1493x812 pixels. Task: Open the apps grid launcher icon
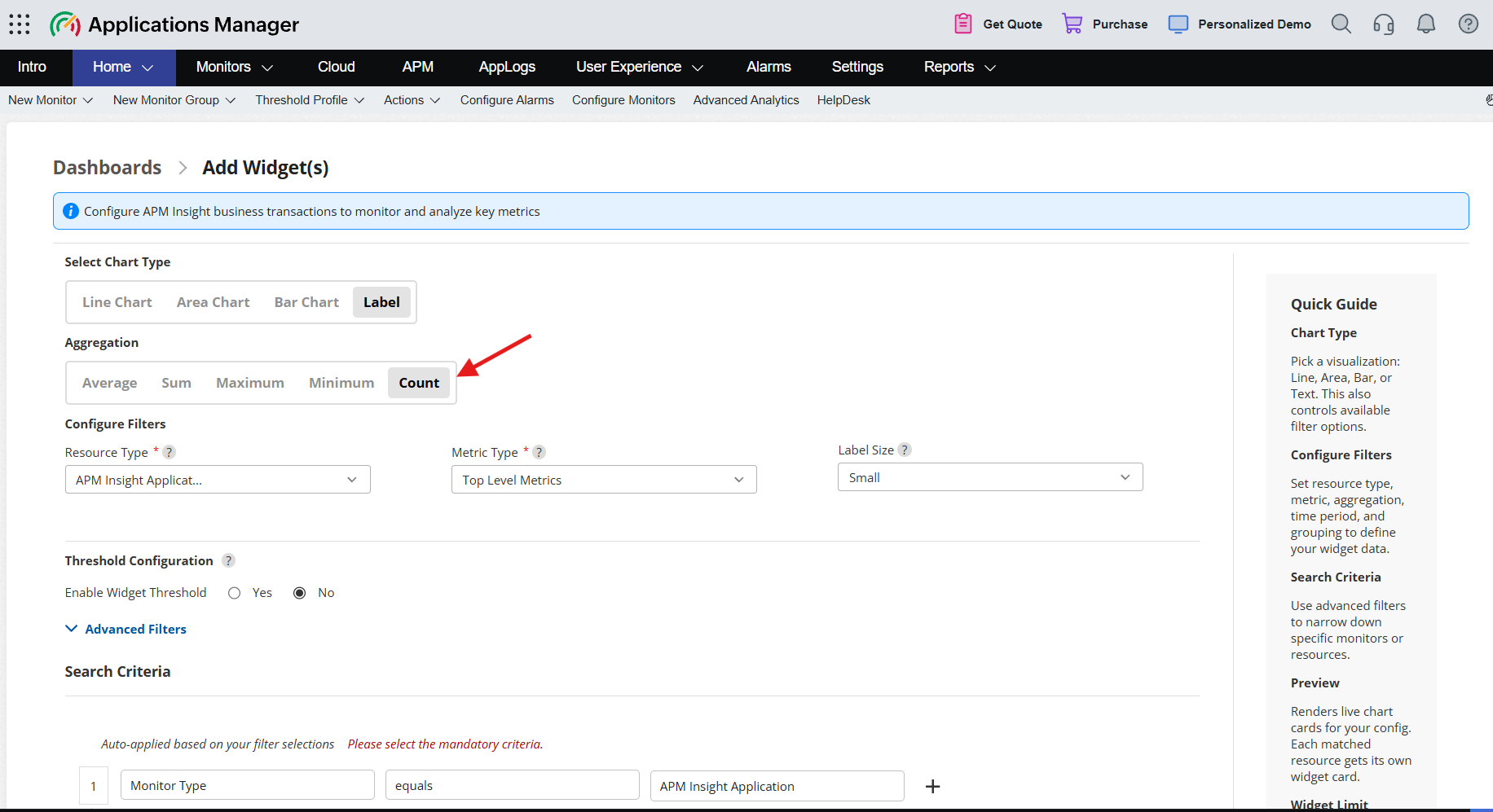tap(20, 24)
